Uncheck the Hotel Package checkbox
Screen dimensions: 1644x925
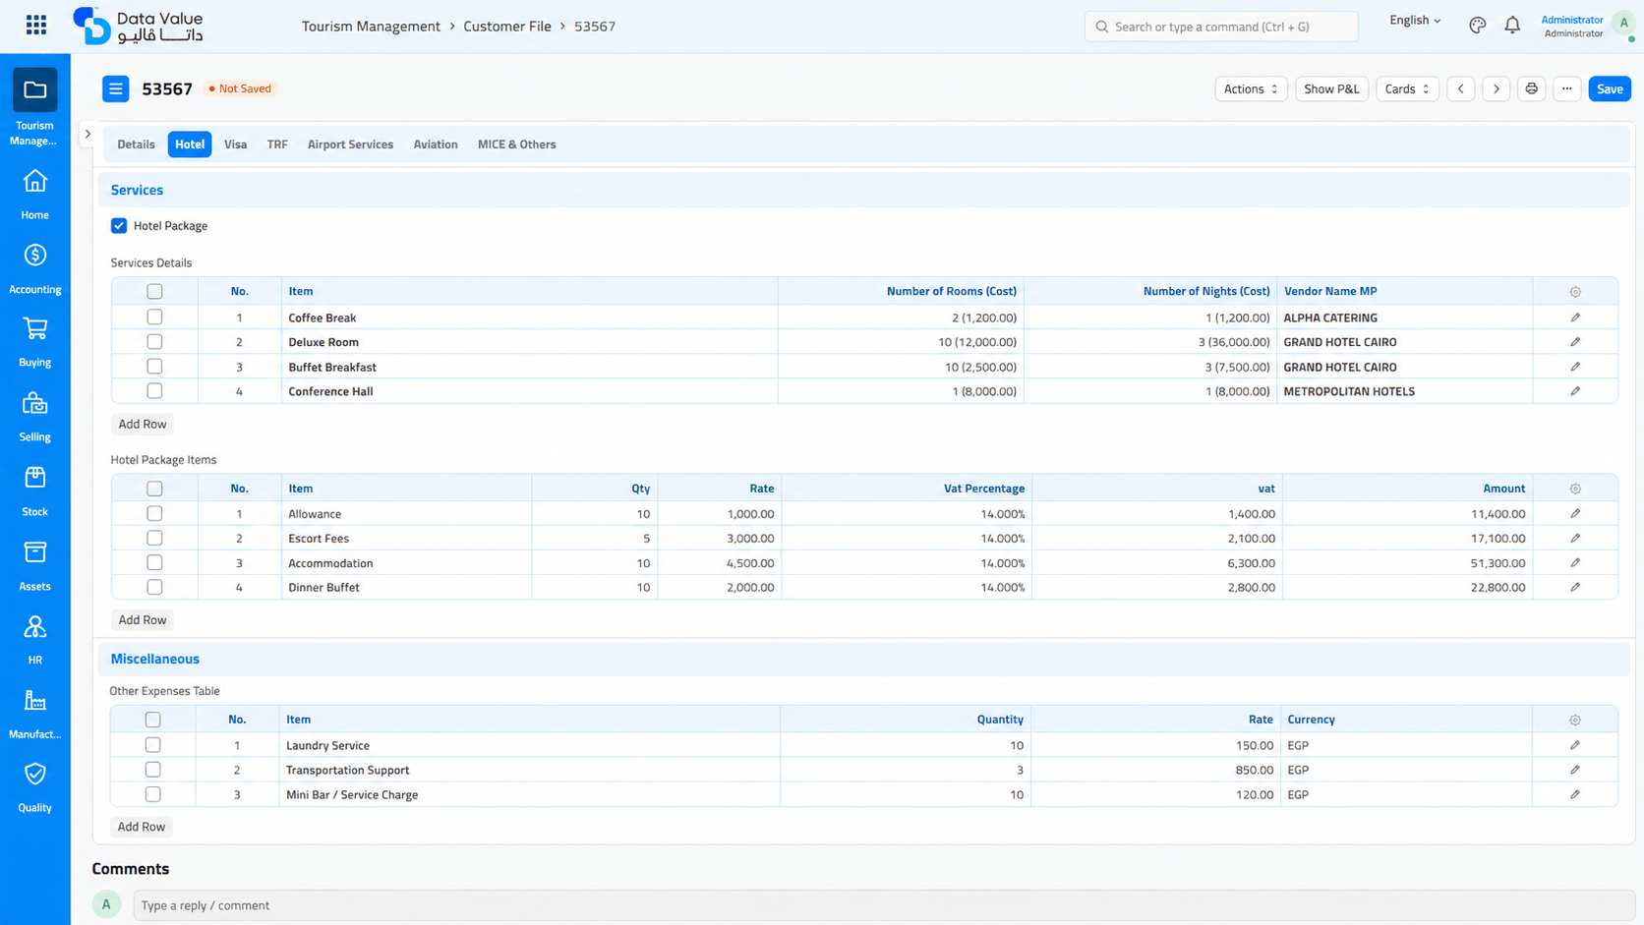(x=119, y=226)
